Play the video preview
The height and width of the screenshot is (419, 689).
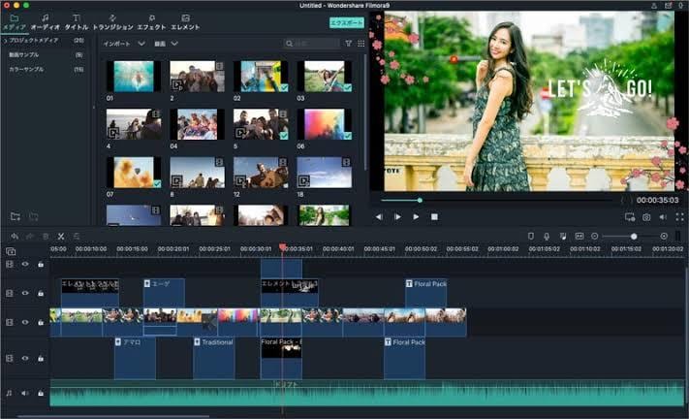click(416, 216)
